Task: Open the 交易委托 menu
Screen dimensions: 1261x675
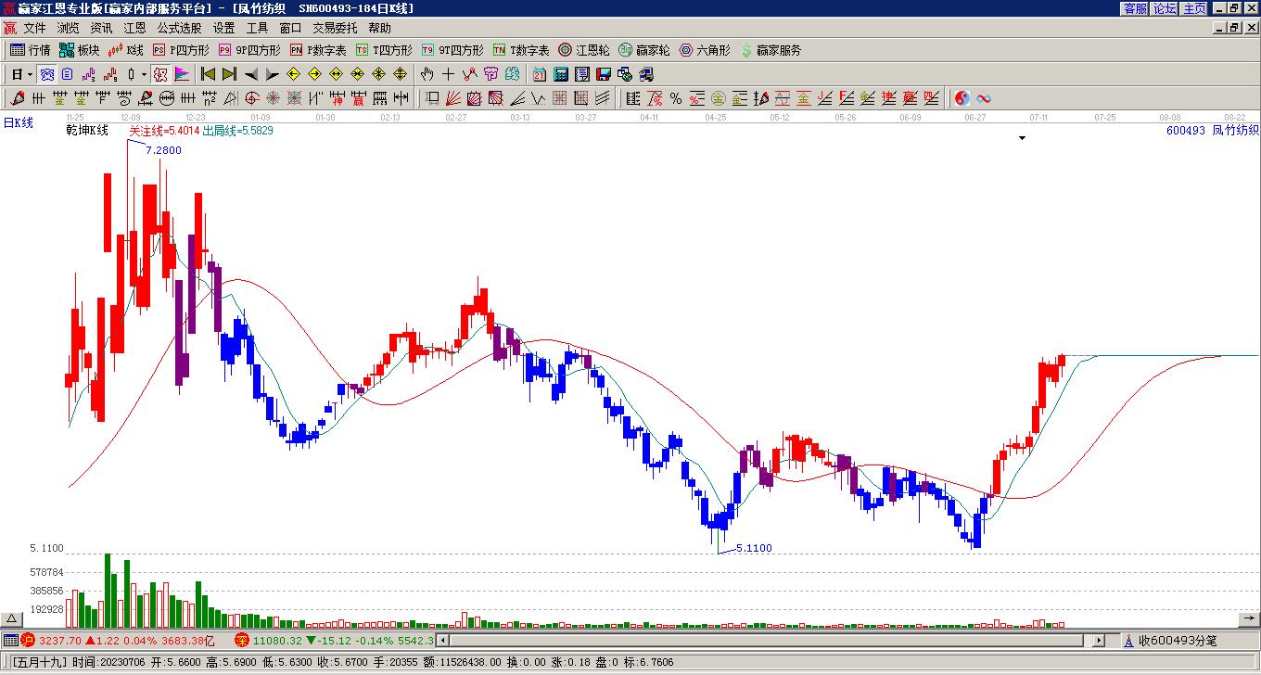Action: click(x=335, y=28)
